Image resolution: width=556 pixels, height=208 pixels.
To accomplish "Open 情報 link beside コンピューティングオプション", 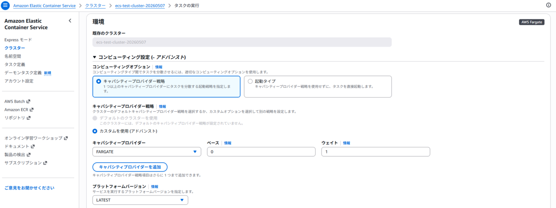I will tap(159, 67).
